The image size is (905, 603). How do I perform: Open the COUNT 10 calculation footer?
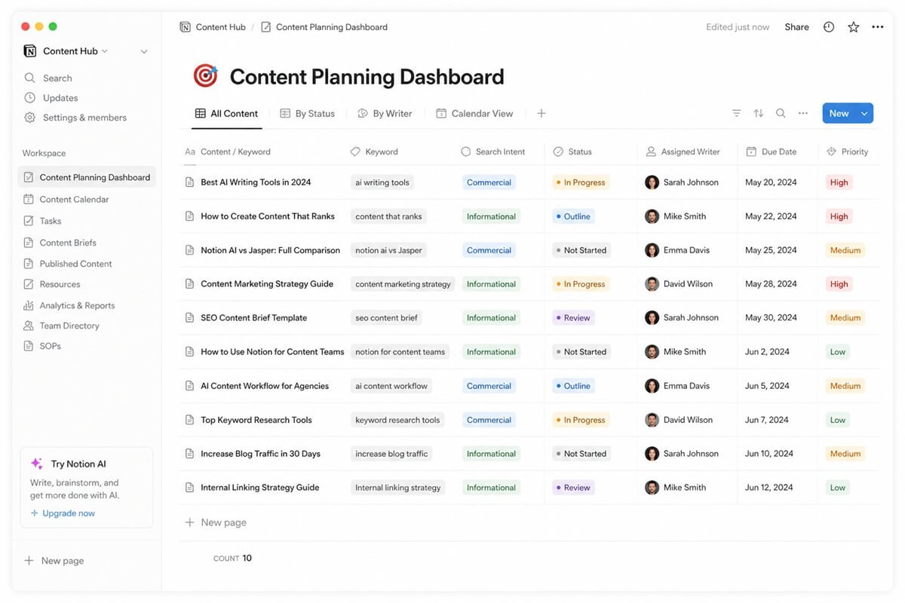pyautogui.click(x=232, y=559)
